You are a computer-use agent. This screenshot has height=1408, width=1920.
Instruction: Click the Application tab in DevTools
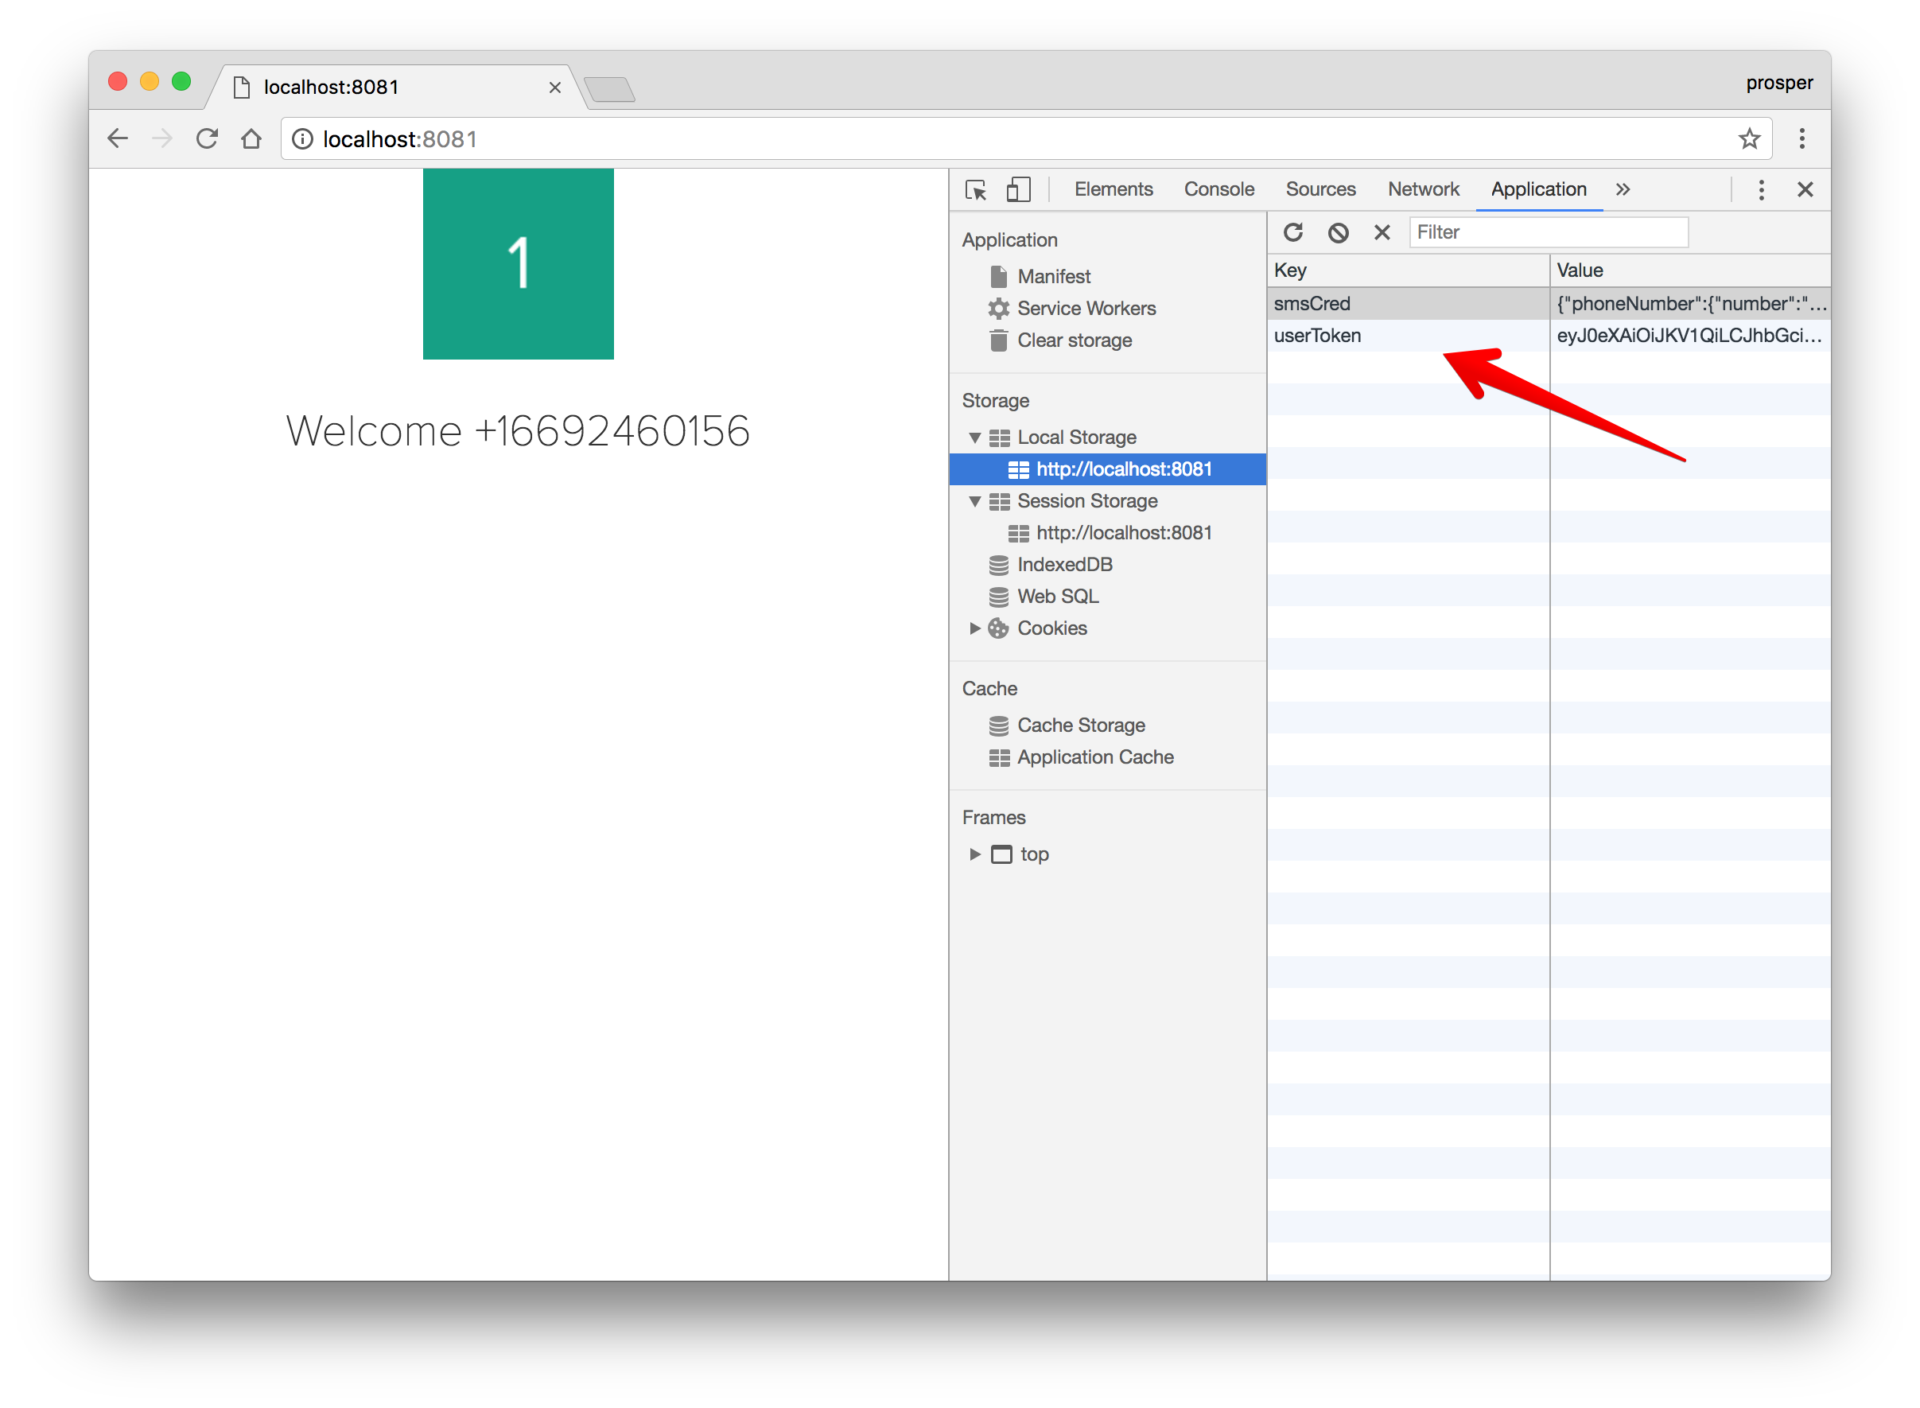coord(1538,188)
